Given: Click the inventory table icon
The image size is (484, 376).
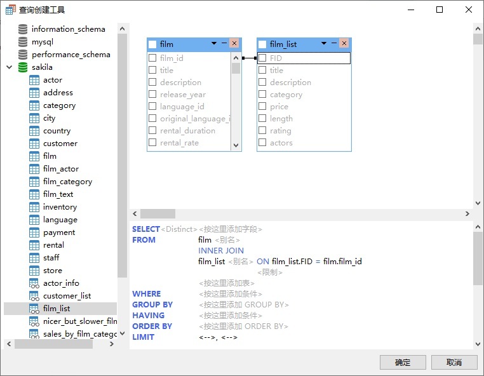Looking at the screenshot, I should coord(34,207).
